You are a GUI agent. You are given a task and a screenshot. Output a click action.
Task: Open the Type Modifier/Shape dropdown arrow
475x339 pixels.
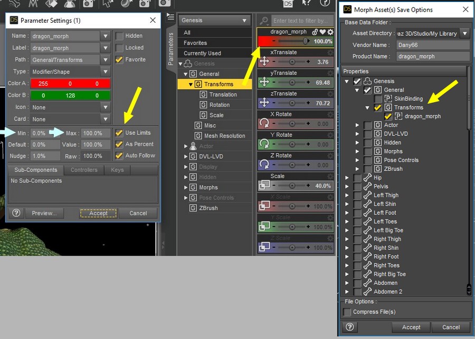(106, 72)
